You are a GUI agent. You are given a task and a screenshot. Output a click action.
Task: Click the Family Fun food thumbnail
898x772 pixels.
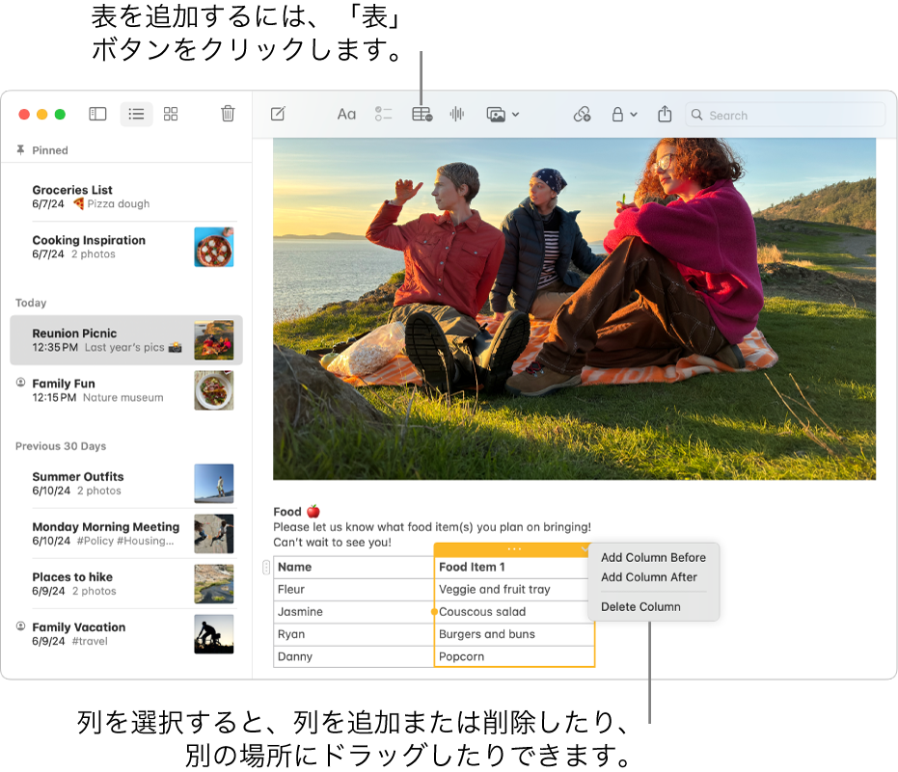click(213, 390)
